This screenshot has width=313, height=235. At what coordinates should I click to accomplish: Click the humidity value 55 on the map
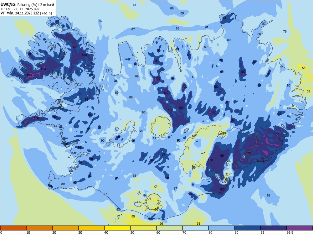[x=133, y=216]
